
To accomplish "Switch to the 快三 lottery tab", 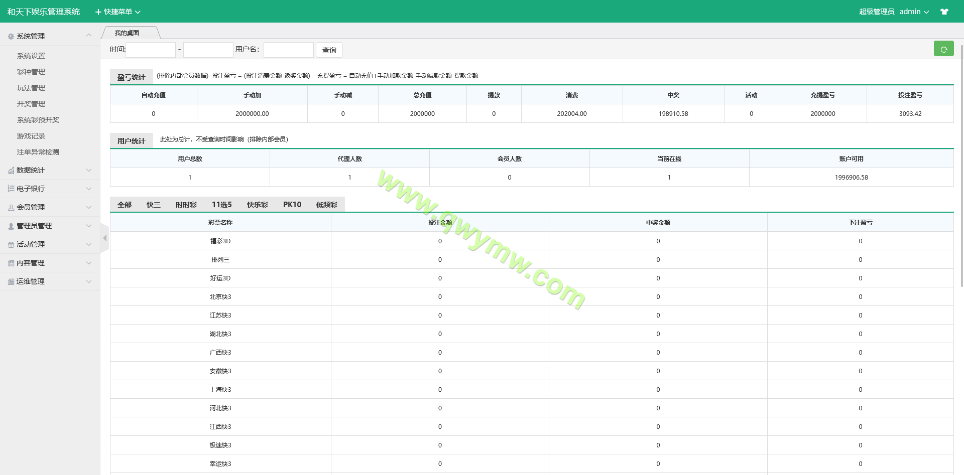I will pyautogui.click(x=153, y=205).
